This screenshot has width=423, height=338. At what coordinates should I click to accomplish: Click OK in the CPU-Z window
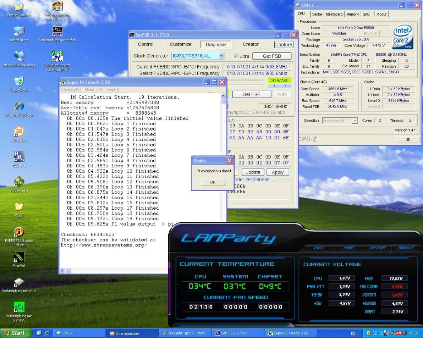[x=408, y=139]
